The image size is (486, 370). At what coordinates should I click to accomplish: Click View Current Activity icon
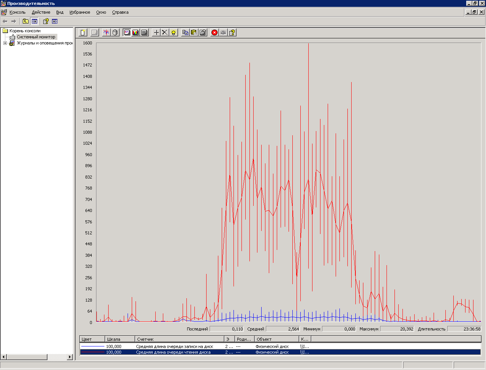[106, 33]
